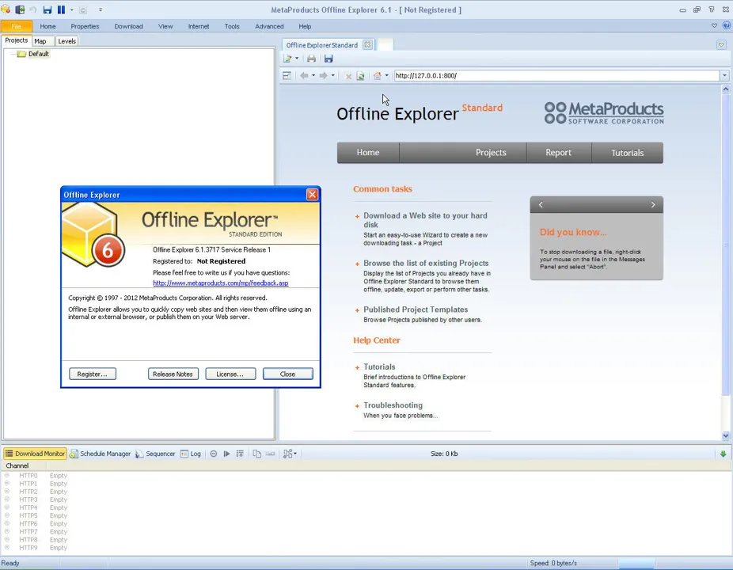Select the Download Monitor tab
The height and width of the screenshot is (570, 733).
click(x=35, y=454)
